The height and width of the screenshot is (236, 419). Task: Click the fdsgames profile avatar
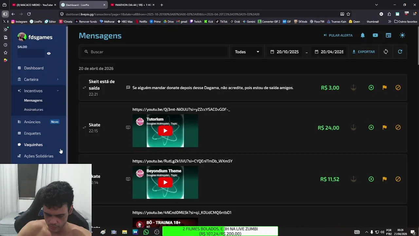tap(22, 37)
